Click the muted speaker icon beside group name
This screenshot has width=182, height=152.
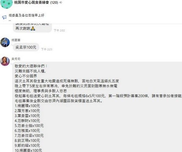(x=61, y=2)
